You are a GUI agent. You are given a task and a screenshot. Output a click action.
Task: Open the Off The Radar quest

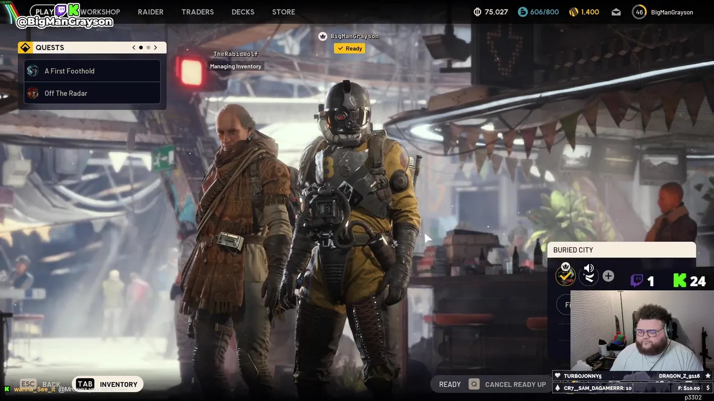click(x=92, y=93)
